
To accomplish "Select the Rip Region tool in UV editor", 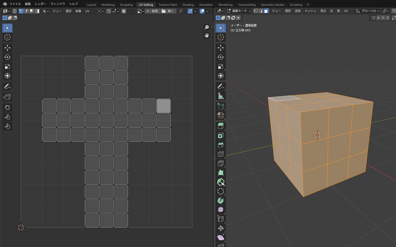I will point(7,97).
